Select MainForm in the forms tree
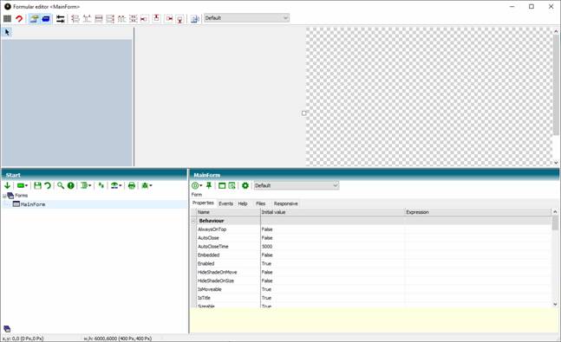Image resolution: width=561 pixels, height=342 pixels. (33, 204)
